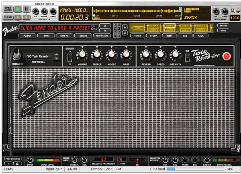Choose next amp model with down arrow

click(56, 58)
